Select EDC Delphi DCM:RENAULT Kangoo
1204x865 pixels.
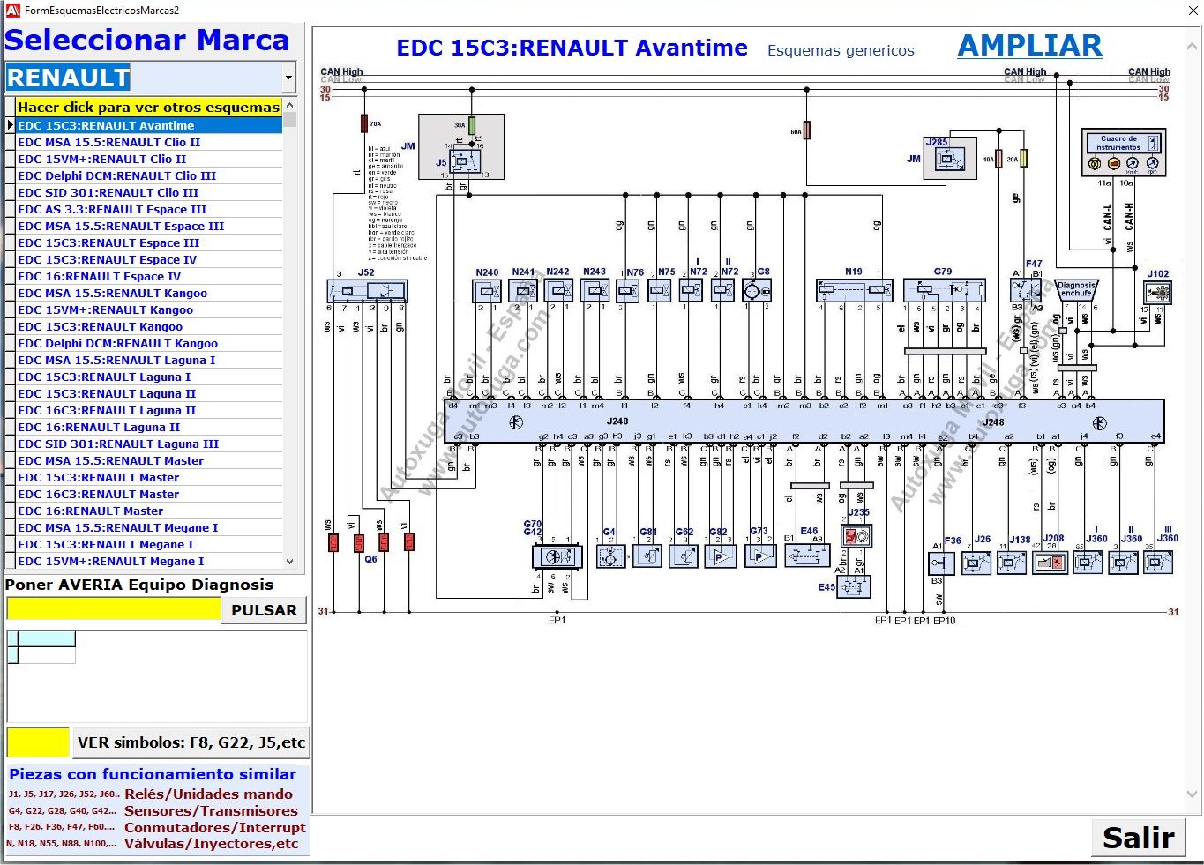pos(149,343)
